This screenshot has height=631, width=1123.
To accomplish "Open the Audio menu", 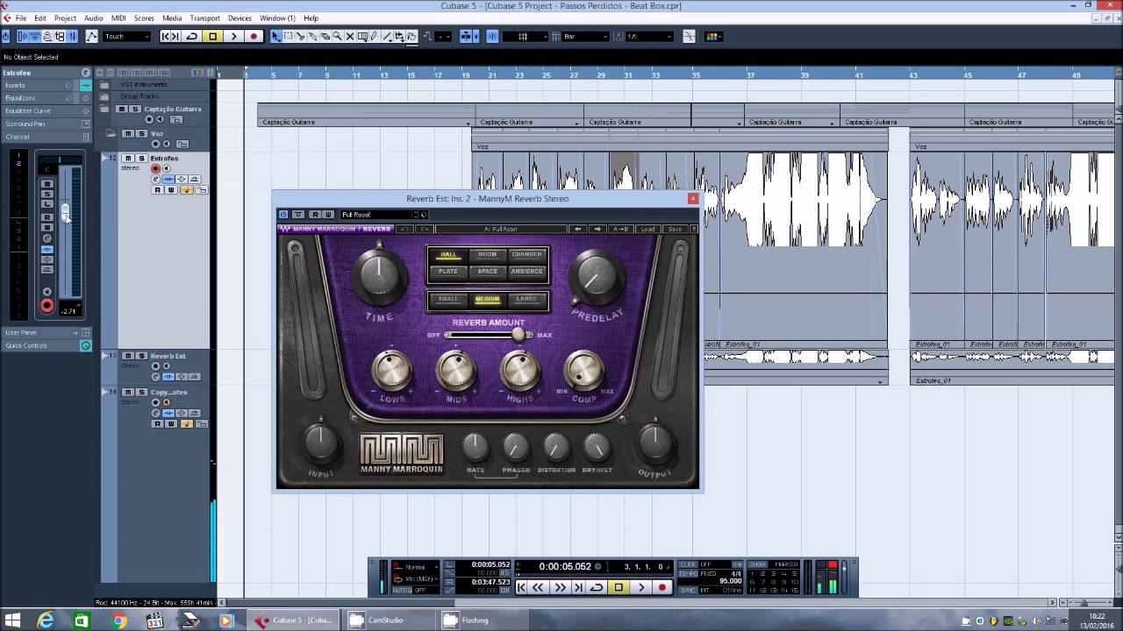I will (x=94, y=18).
